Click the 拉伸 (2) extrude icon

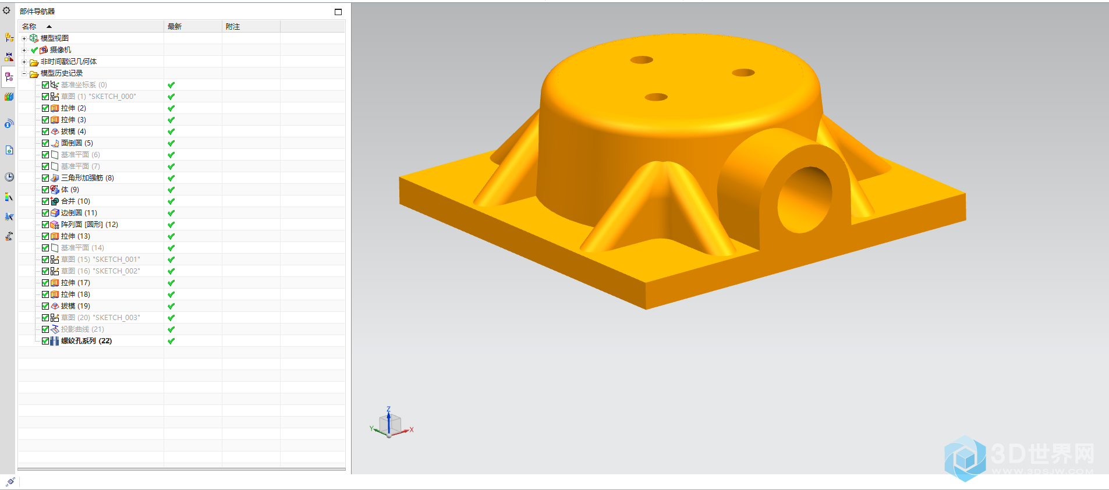click(x=55, y=108)
